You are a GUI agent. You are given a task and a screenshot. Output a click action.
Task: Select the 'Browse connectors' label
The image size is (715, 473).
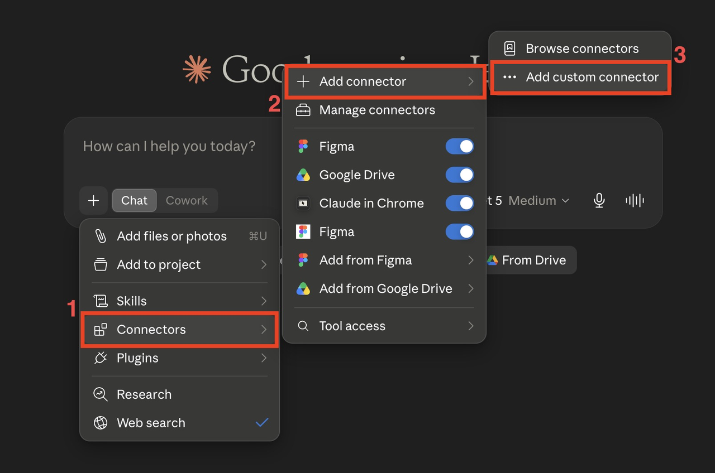pos(582,49)
